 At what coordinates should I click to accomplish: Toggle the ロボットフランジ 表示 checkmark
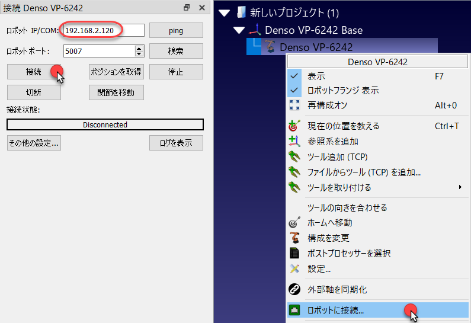click(294, 90)
